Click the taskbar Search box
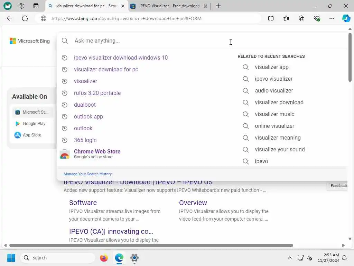The height and width of the screenshot is (266, 354). [x=58, y=258]
